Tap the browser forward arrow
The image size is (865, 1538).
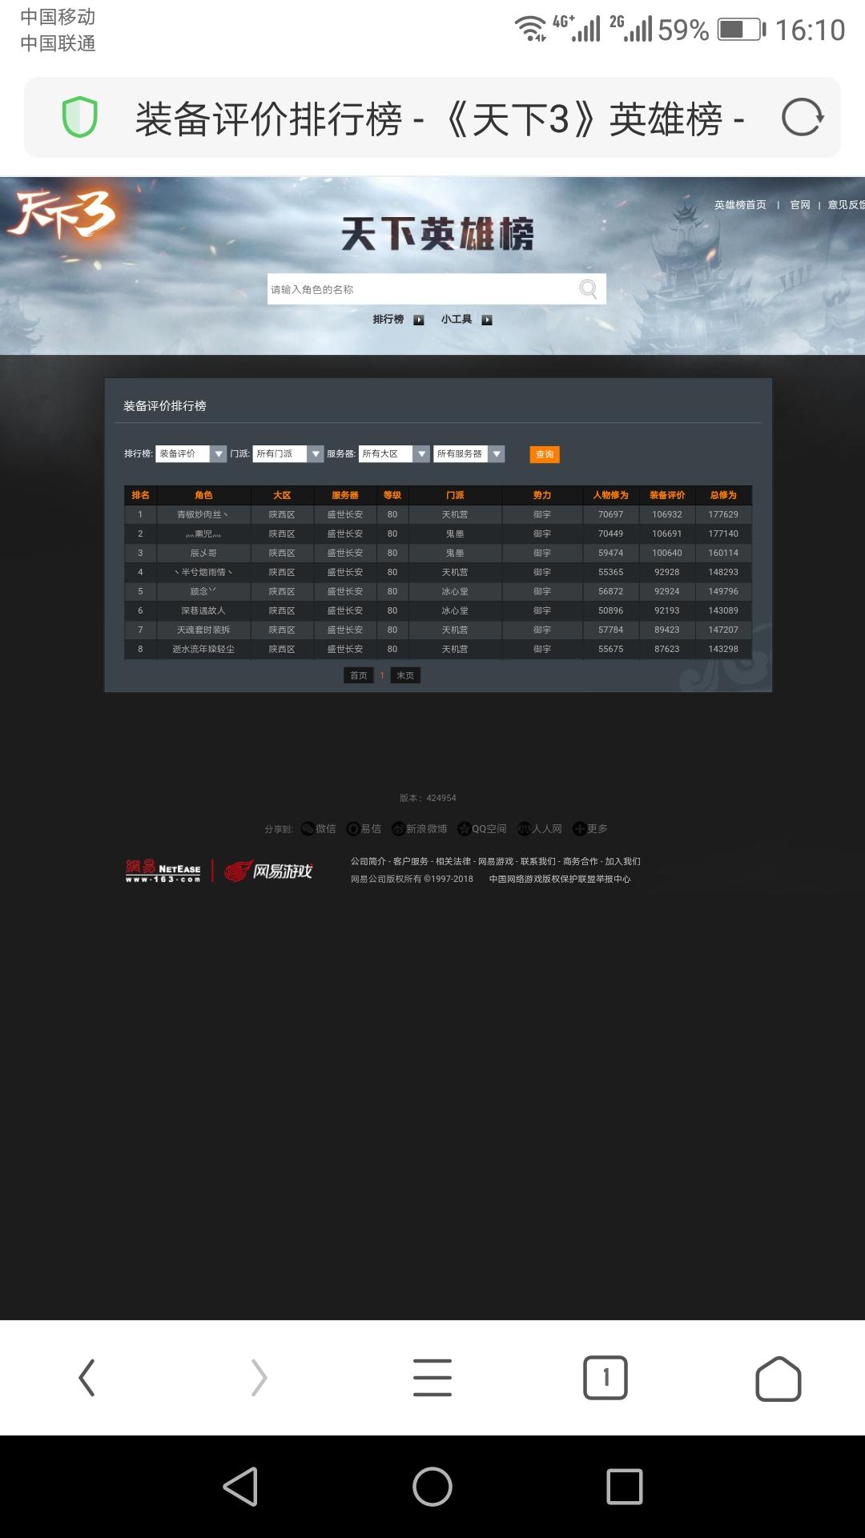pyautogui.click(x=259, y=1378)
